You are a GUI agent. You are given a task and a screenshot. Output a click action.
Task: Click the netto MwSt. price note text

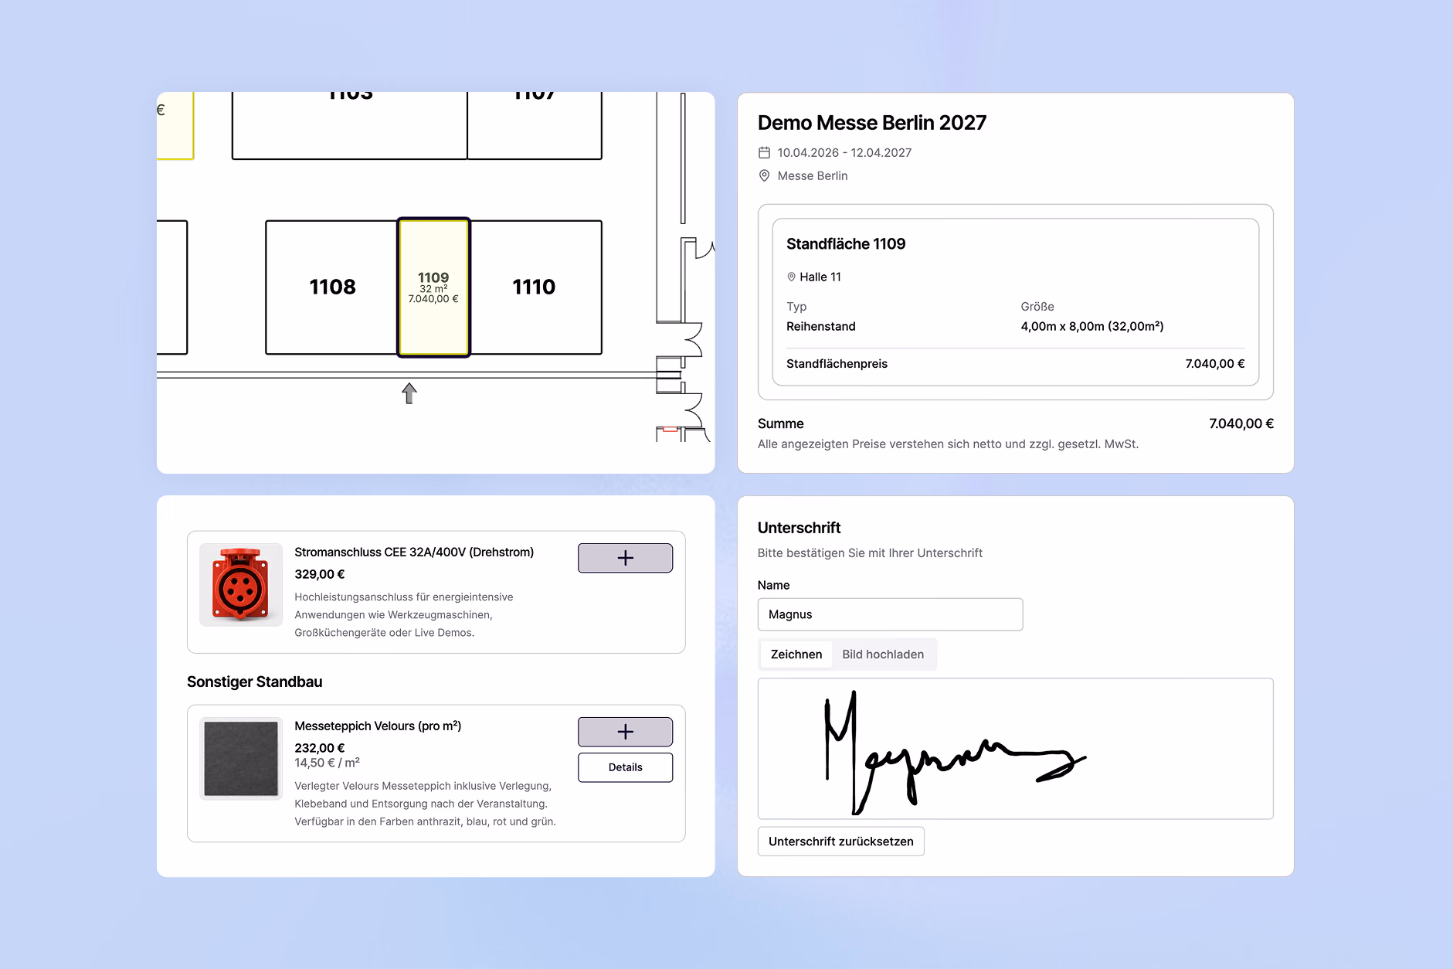[x=948, y=444]
